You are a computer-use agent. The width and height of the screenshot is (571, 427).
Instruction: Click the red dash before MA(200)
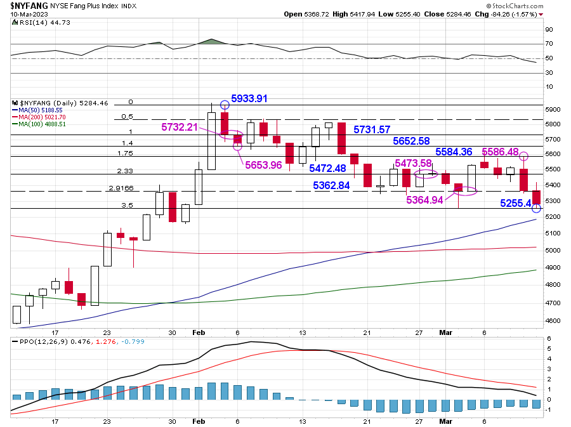click(x=15, y=117)
